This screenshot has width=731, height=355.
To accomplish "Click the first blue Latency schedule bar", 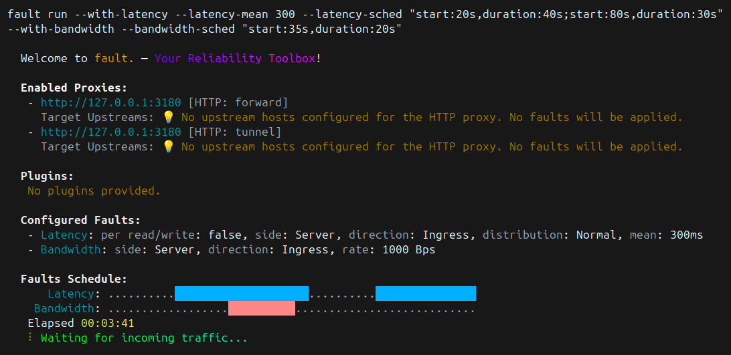I will point(242,293).
